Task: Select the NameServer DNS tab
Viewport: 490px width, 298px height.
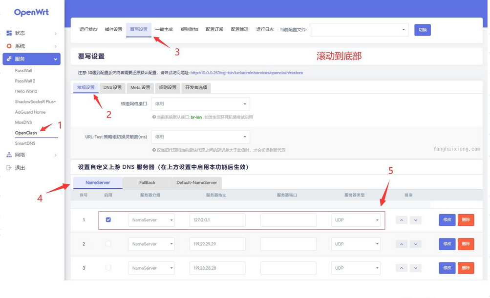Action: coord(98,183)
